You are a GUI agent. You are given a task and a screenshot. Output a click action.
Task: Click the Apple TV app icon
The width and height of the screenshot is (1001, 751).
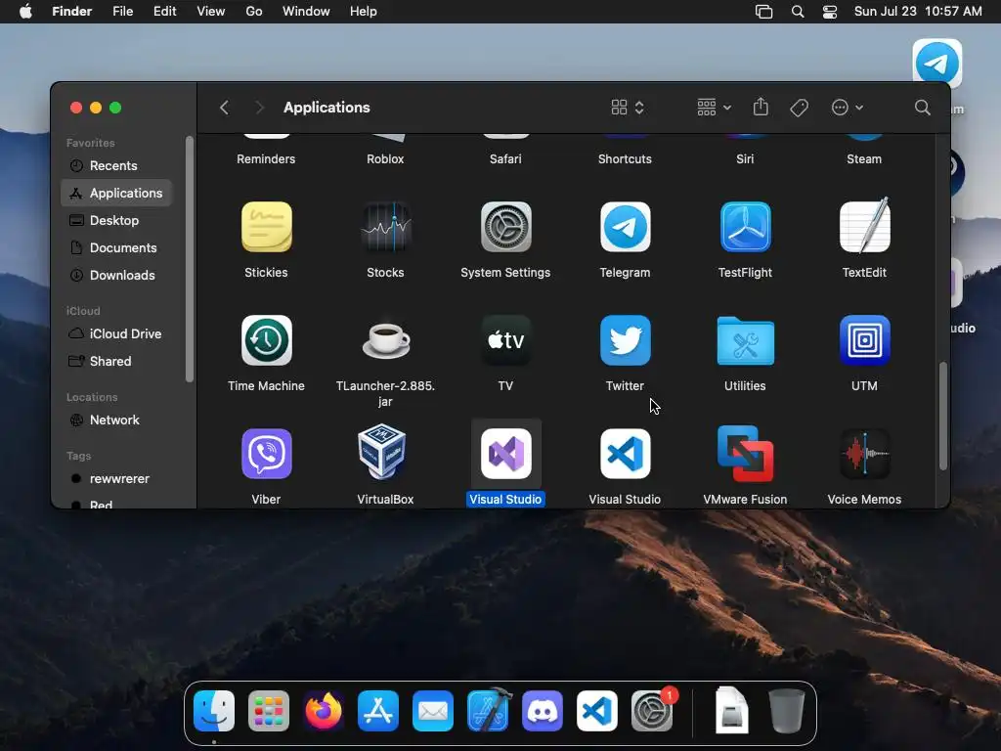pos(505,340)
